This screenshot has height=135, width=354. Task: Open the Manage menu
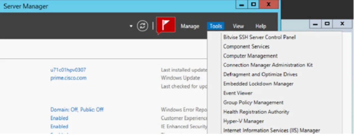pos(190,26)
